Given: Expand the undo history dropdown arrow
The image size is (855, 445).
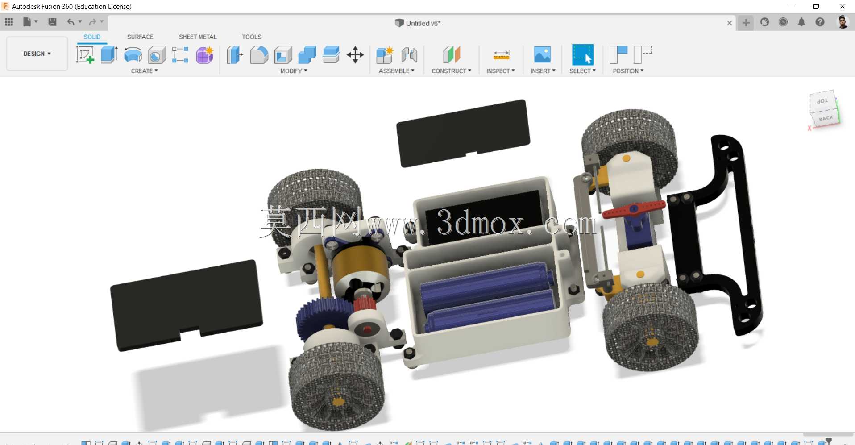Looking at the screenshot, I should tap(80, 21).
